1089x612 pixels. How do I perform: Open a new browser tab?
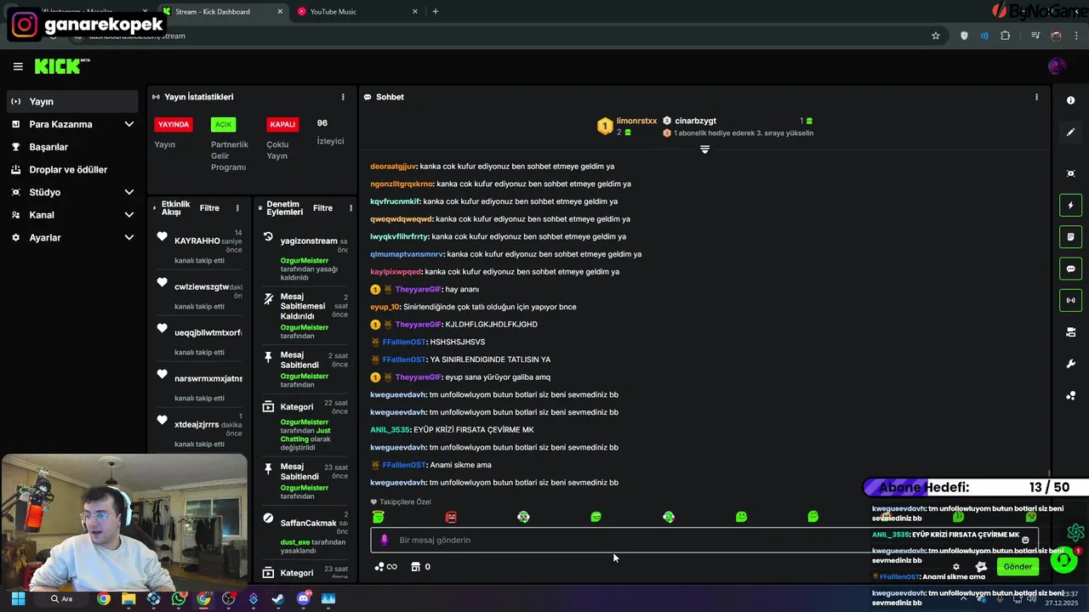[x=436, y=12]
